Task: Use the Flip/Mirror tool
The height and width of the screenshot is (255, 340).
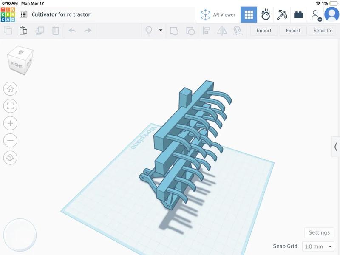Action: click(x=221, y=31)
